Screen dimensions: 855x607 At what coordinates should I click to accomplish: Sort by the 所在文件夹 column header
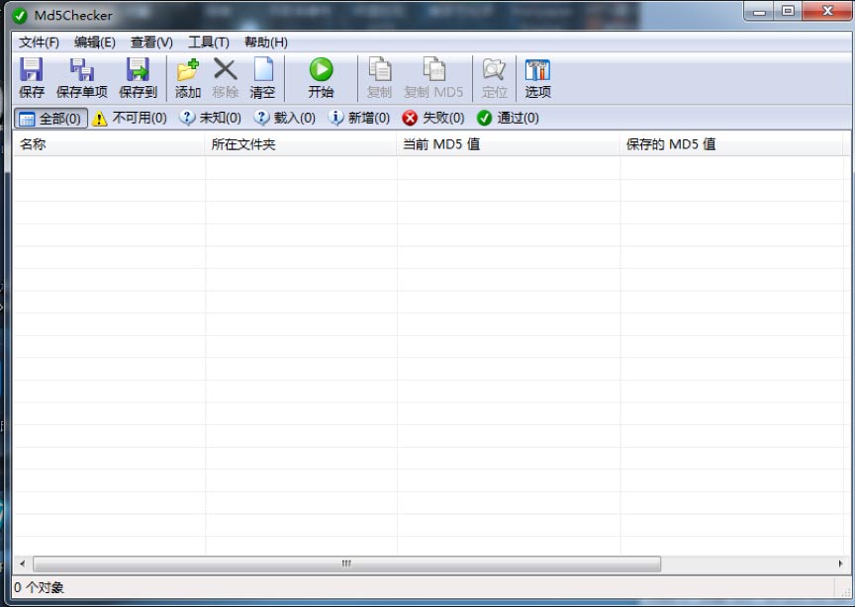[301, 144]
